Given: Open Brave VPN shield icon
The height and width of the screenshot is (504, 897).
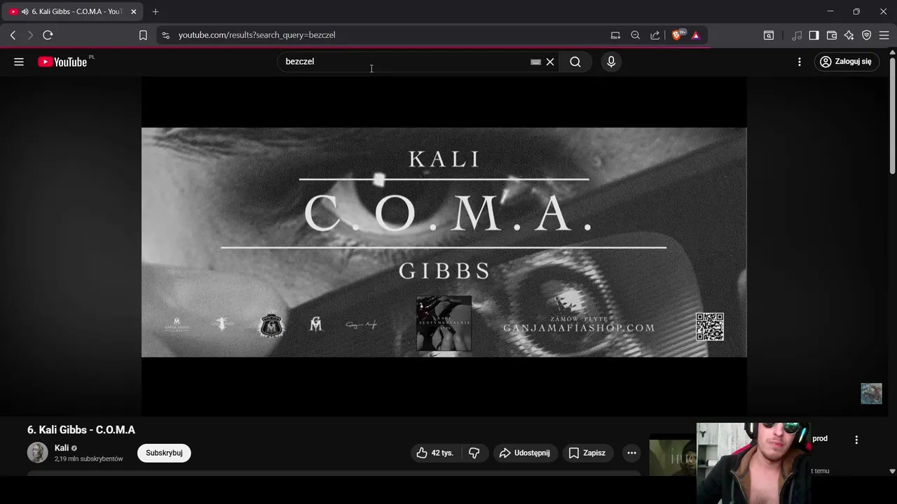Looking at the screenshot, I should (x=867, y=35).
